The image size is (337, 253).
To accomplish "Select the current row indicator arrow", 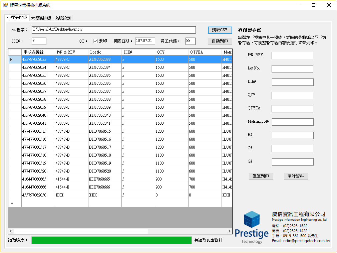I will pos(11,60).
